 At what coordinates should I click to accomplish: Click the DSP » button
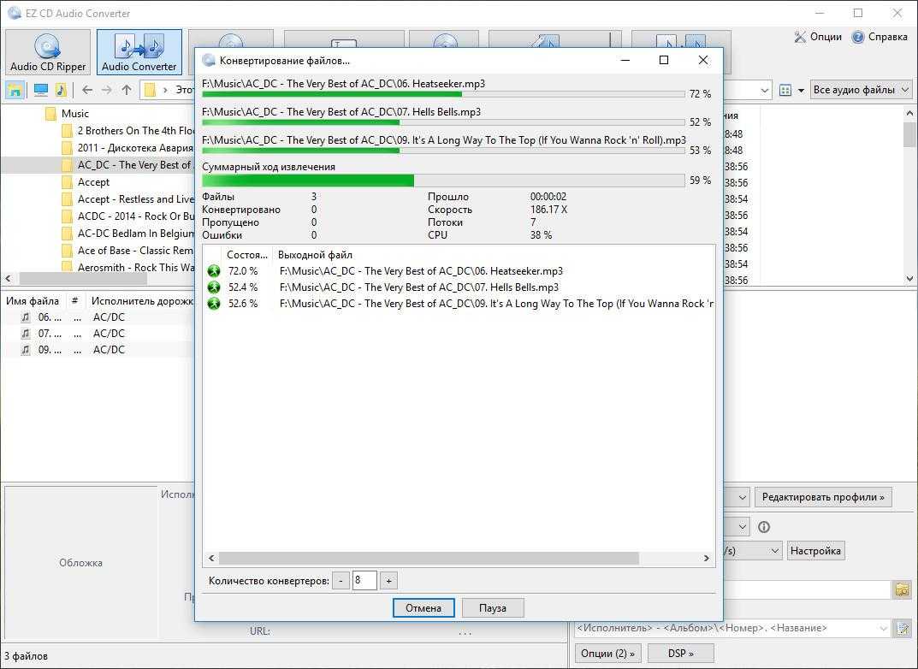(x=680, y=654)
